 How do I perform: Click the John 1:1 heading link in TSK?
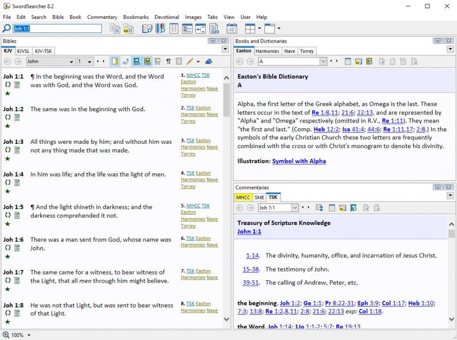tap(249, 232)
